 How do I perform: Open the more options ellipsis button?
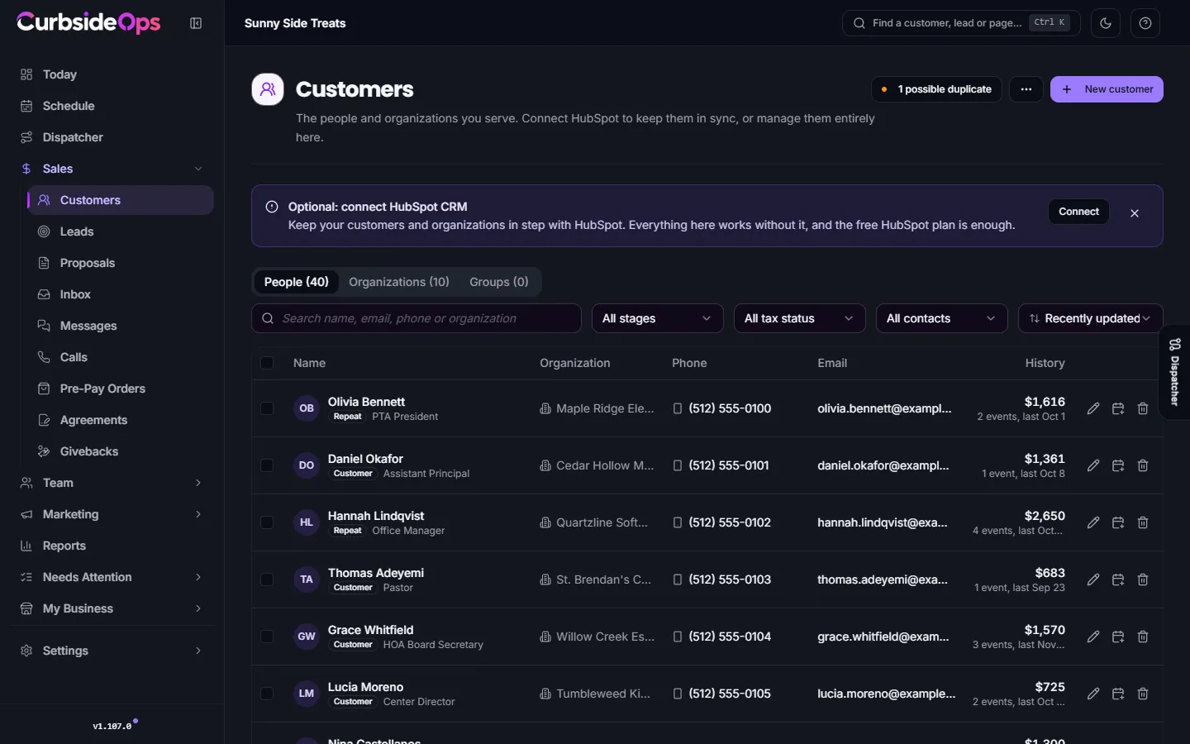(x=1026, y=89)
